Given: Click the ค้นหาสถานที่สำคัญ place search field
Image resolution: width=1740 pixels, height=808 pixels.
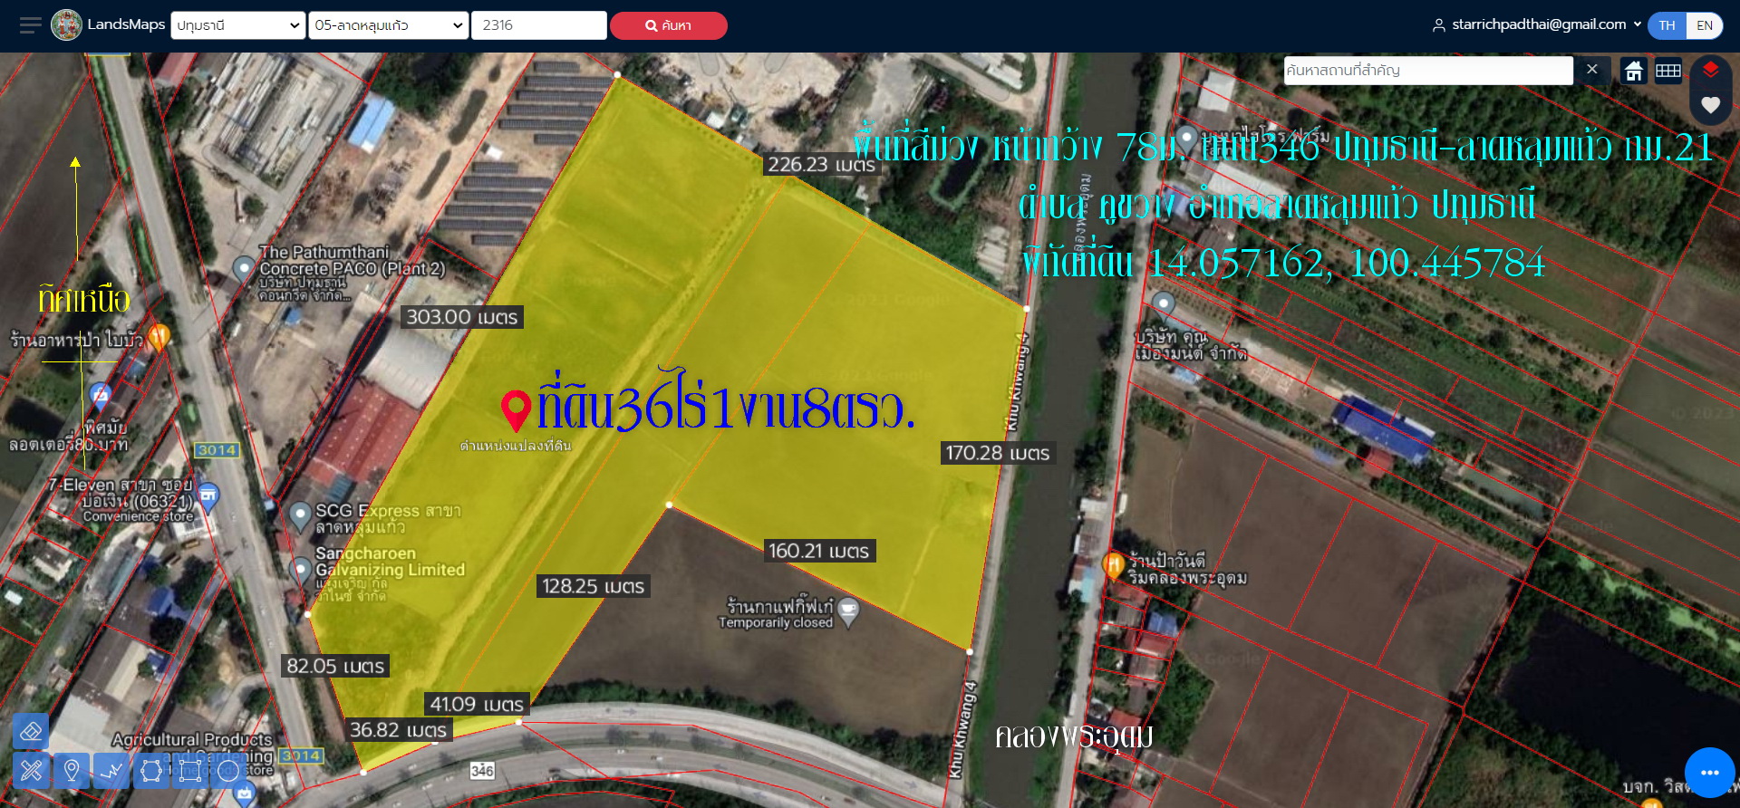Looking at the screenshot, I should click(x=1428, y=71).
